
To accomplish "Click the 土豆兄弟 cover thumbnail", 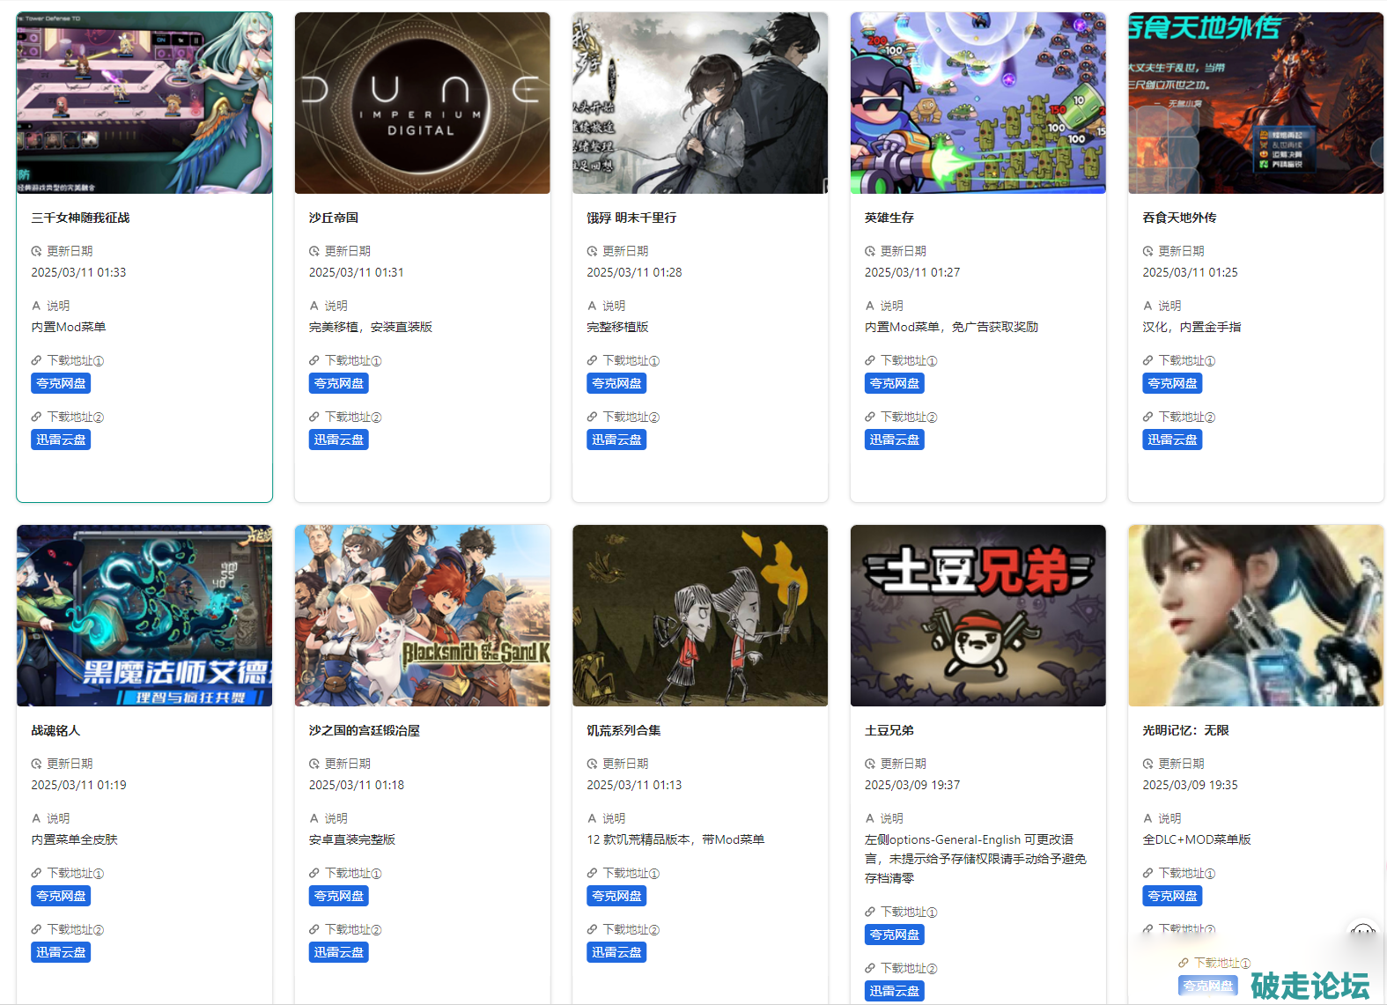I will [978, 616].
